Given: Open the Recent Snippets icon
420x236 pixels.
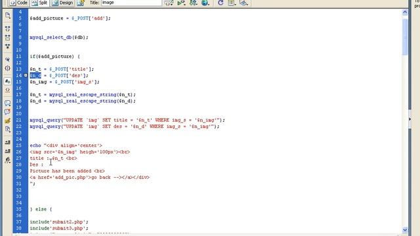Looking at the screenshot, I should coord(7,129).
